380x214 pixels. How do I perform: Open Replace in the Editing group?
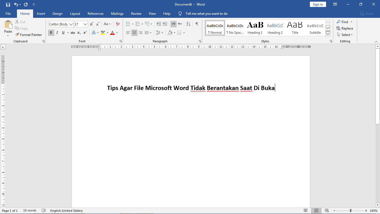pyautogui.click(x=345, y=28)
